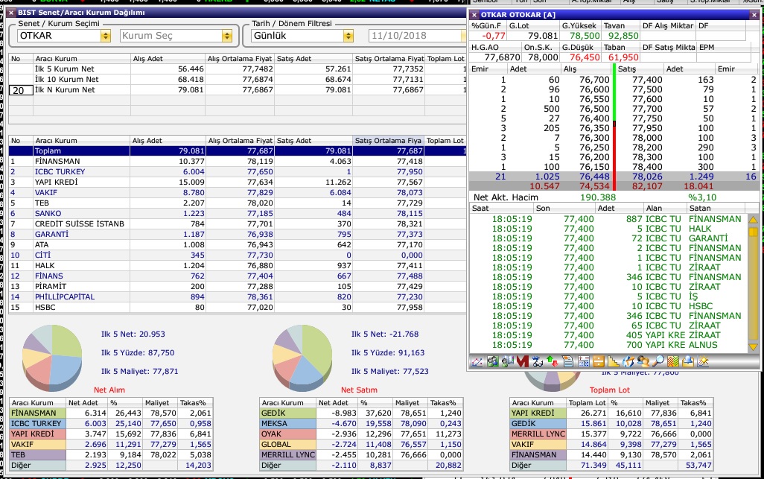This screenshot has width=764, height=479.
Task: Open the line chart tool in OTKAR toolbar
Action: (477, 361)
